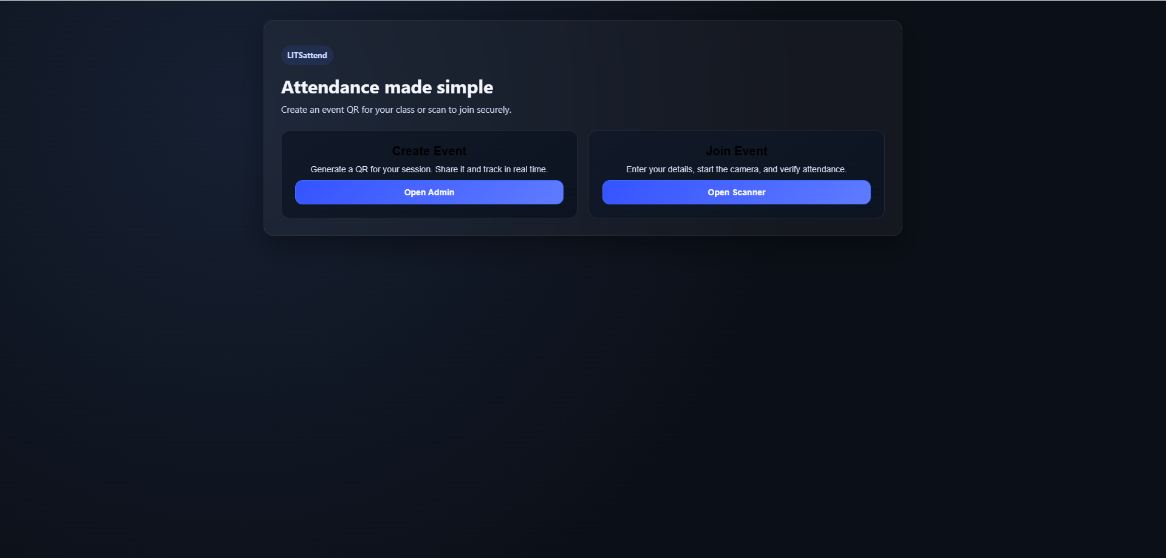
Task: Click the word 'Admin' on blue button
Action: pos(441,192)
